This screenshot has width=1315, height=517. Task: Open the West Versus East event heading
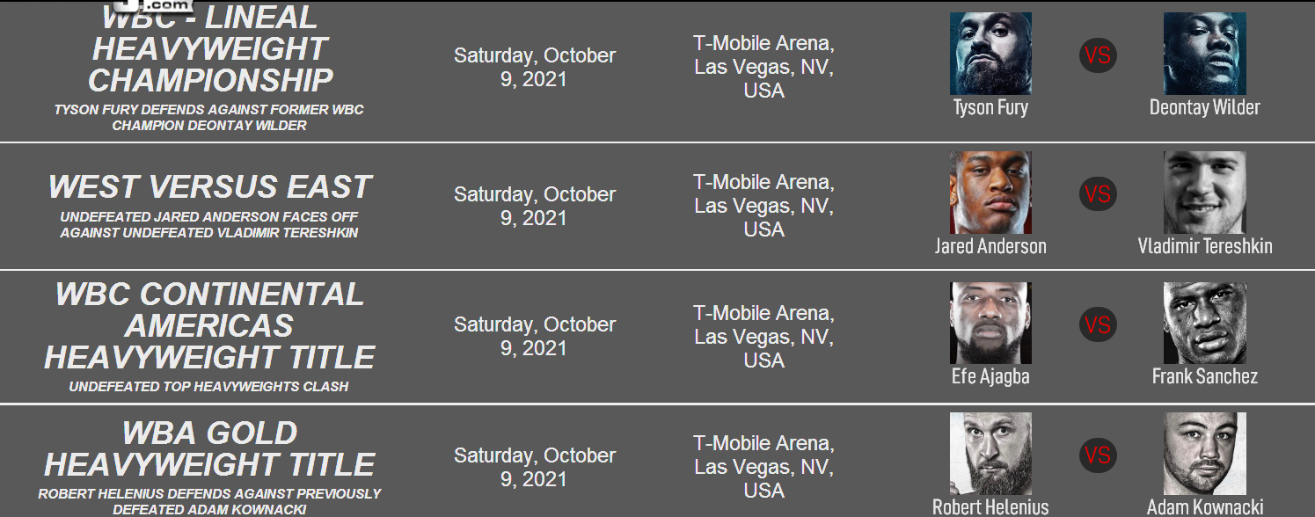[x=209, y=186]
